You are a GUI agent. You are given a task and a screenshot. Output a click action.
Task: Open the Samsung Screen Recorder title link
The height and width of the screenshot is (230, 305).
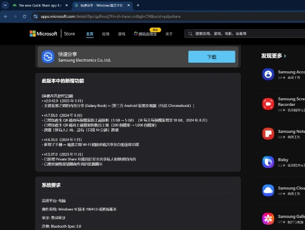click(291, 102)
